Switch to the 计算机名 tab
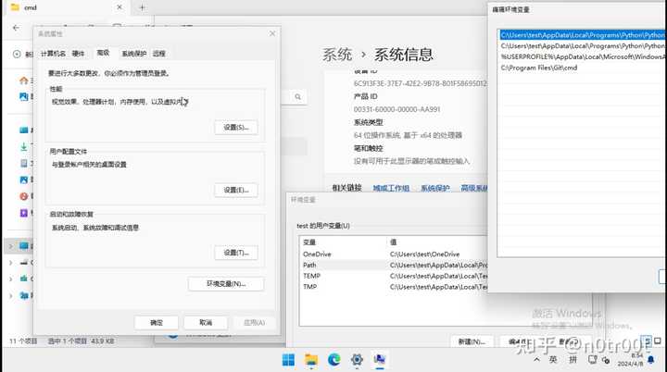Image resolution: width=667 pixels, height=372 pixels. click(53, 53)
